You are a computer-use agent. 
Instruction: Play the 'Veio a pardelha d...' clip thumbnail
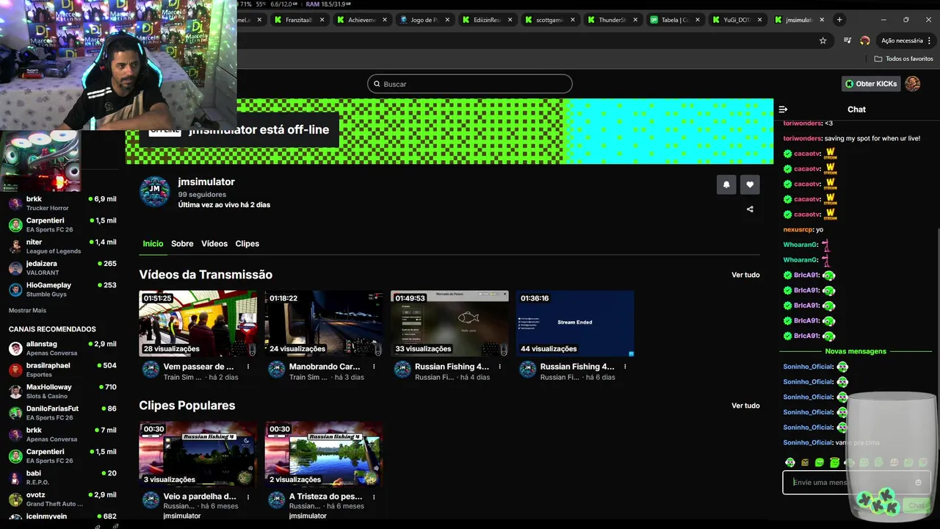pyautogui.click(x=198, y=454)
